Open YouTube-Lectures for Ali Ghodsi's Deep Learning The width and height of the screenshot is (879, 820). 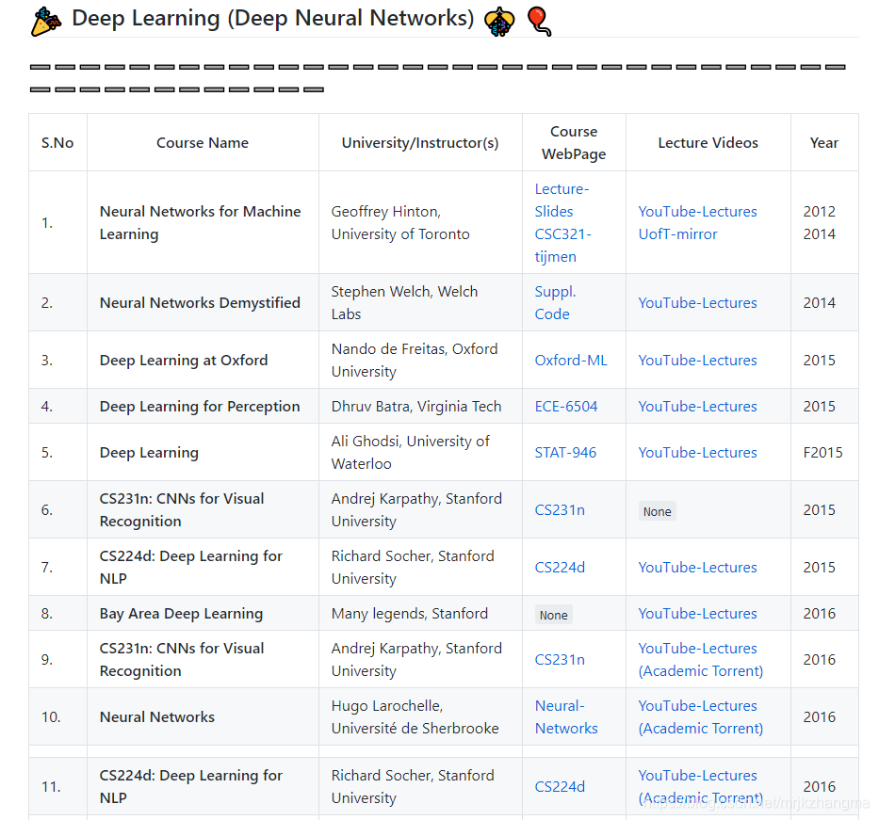(697, 453)
